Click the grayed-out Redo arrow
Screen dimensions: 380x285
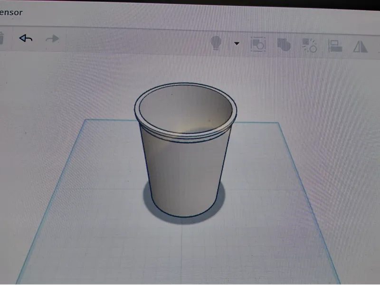pyautogui.click(x=52, y=38)
